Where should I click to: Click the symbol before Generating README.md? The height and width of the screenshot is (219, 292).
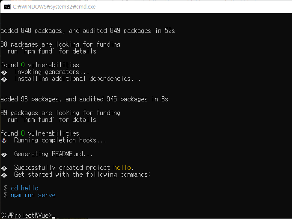[4, 154]
